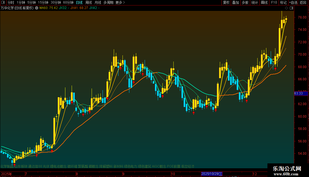
Task: Click the 锂电池概念 concept tag
Action: [x=58, y=166]
